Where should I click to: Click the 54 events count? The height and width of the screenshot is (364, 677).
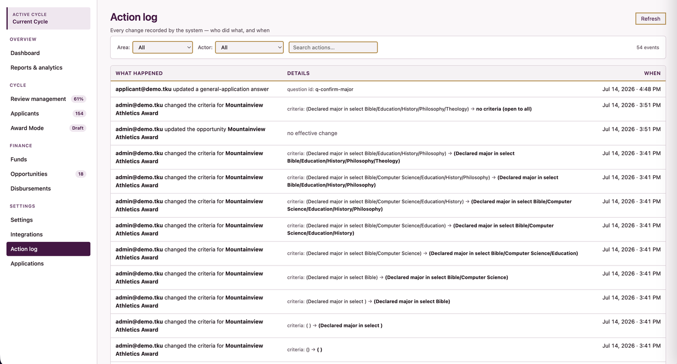[648, 47]
